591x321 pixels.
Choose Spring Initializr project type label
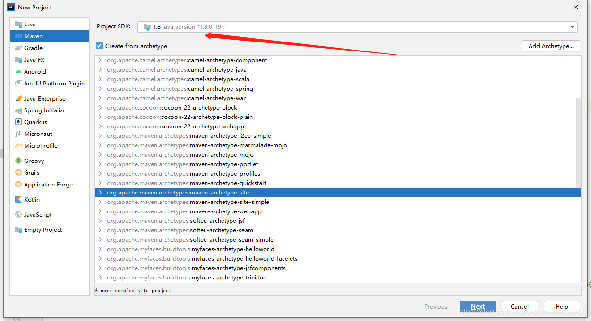pos(45,110)
